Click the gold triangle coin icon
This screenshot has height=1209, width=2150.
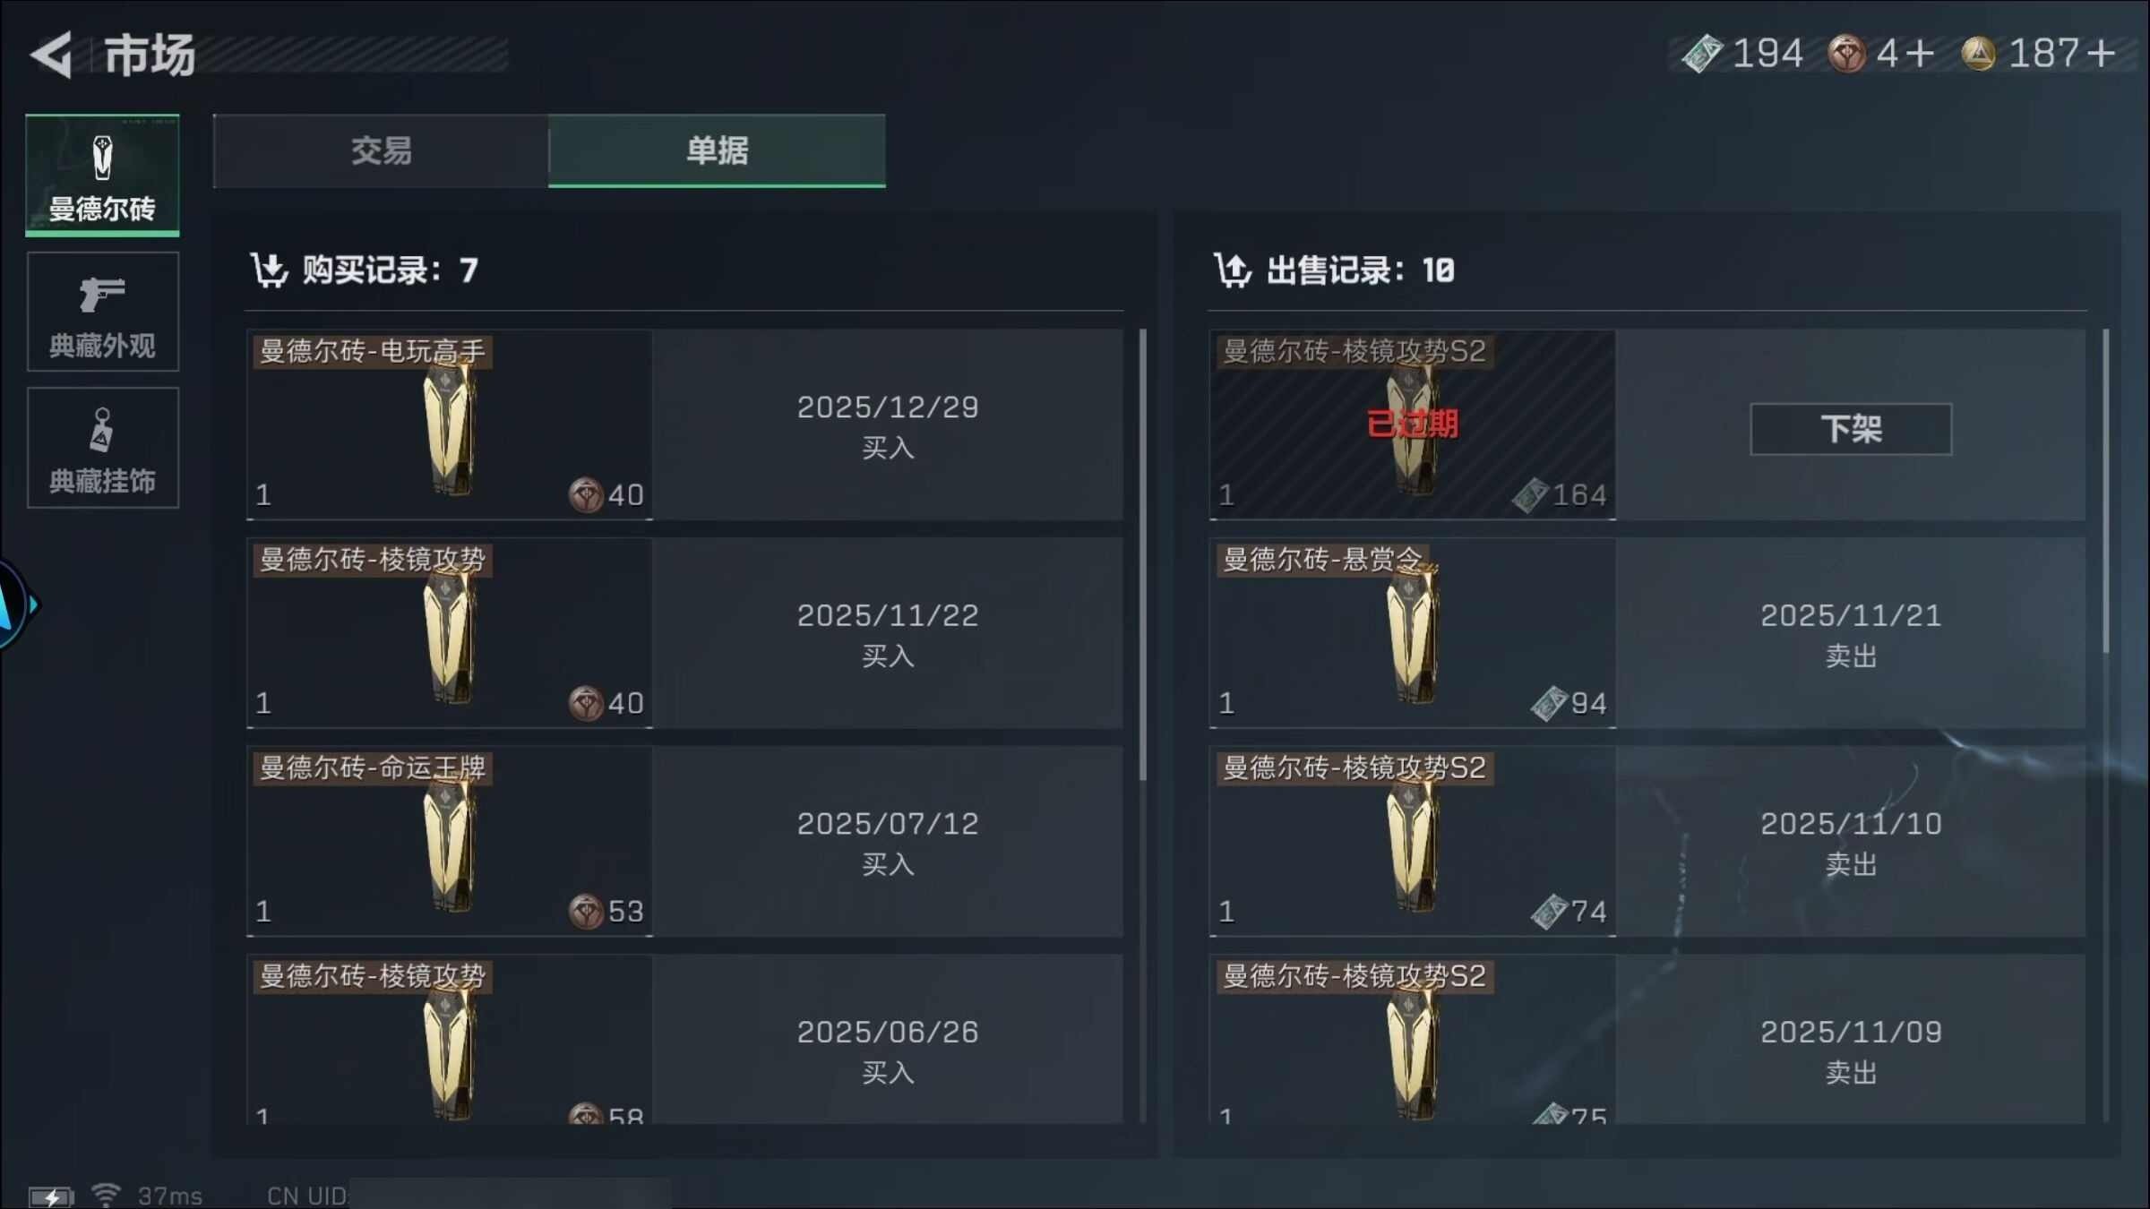[1978, 54]
